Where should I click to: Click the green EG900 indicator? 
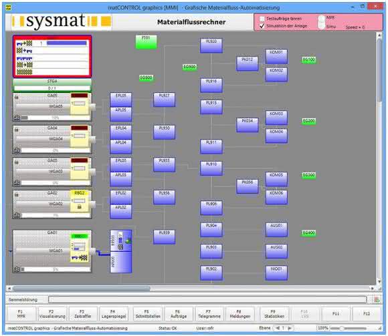tap(190, 67)
